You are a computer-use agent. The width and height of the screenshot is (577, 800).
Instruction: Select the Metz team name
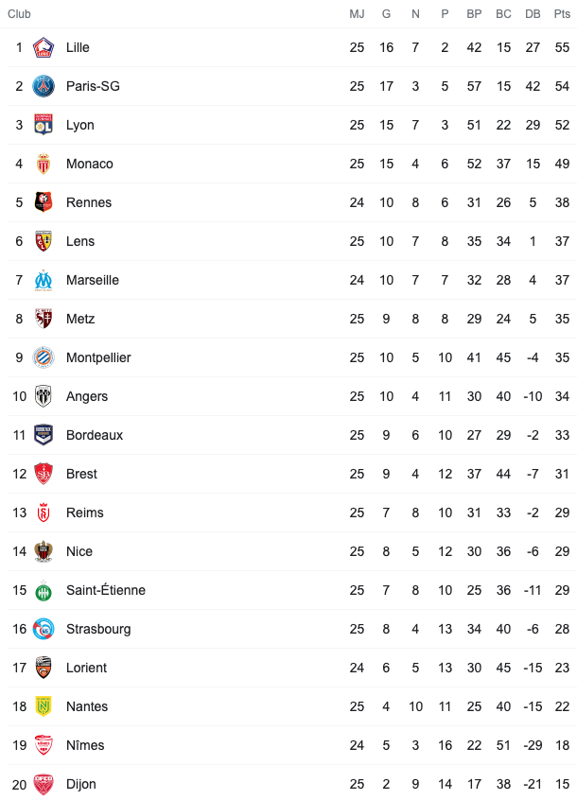(x=80, y=319)
